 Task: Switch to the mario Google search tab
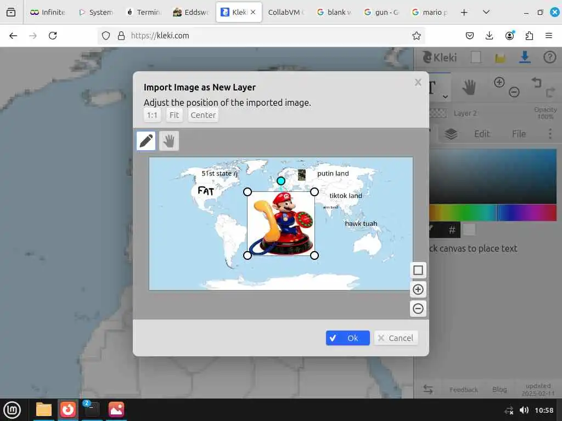coord(429,12)
